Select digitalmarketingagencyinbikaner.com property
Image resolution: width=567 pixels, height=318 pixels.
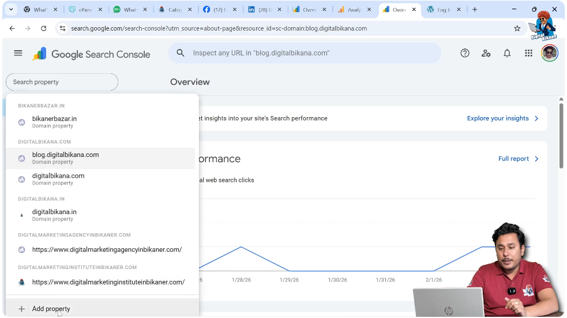[102, 250]
